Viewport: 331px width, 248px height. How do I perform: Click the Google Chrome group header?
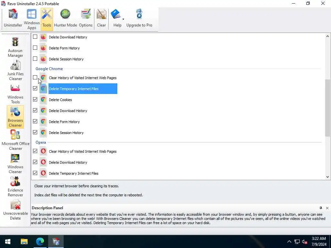coord(49,69)
